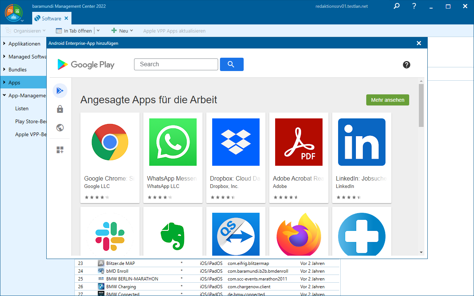Viewport: 474px width, 296px height.
Task: Switch to the Software tab
Action: [51, 18]
